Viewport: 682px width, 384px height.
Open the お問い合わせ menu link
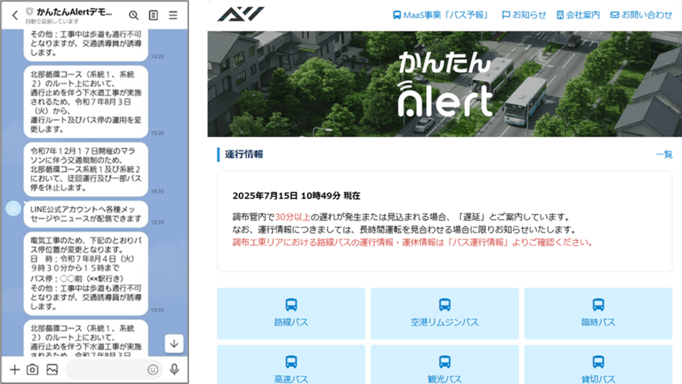[x=641, y=15]
